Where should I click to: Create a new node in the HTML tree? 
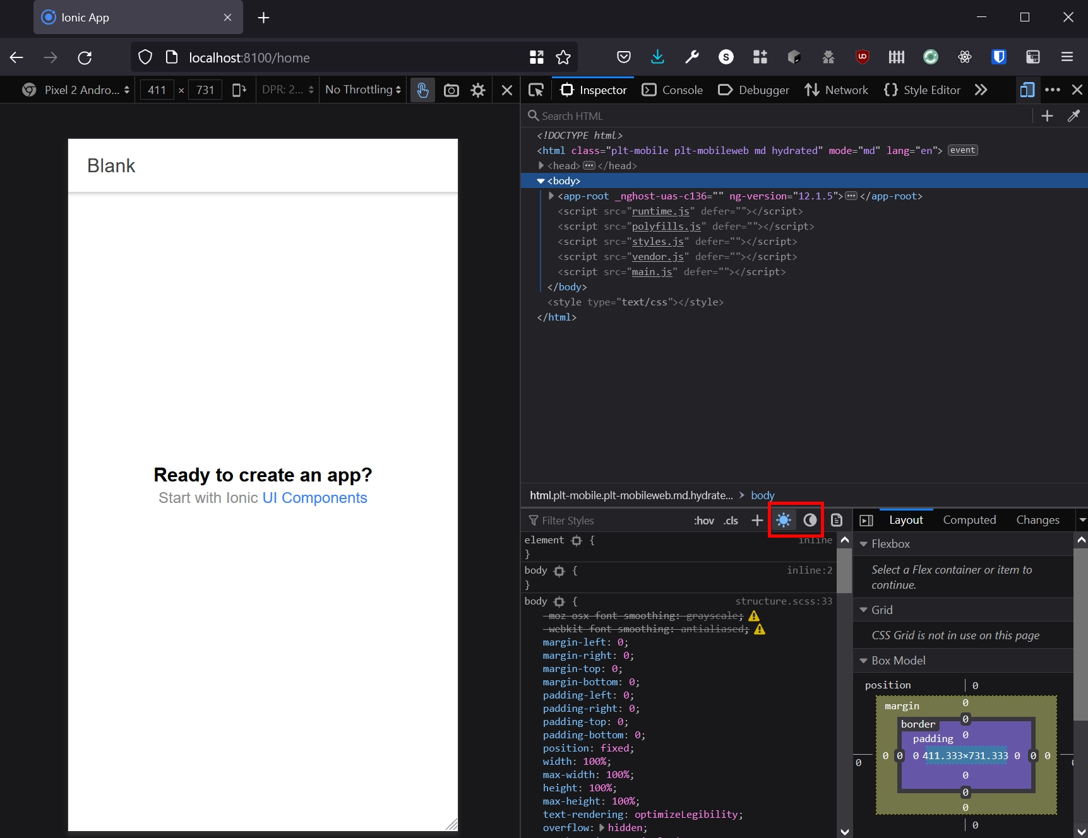coord(1047,115)
